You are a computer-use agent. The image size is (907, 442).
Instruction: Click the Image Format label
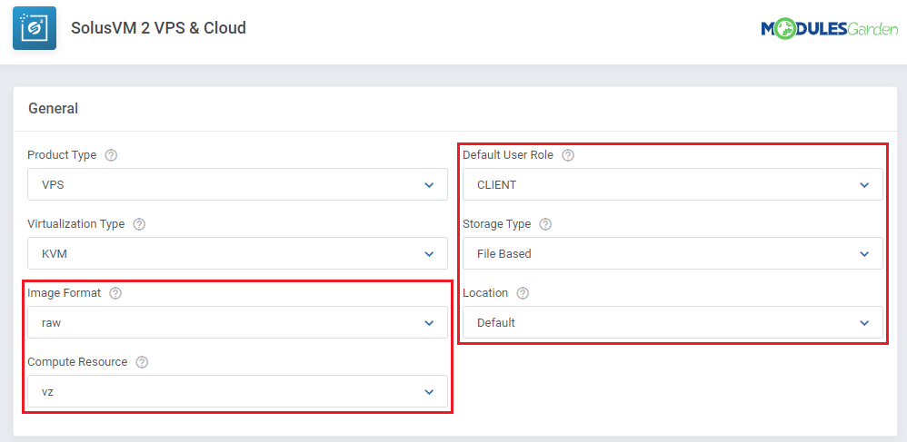[x=65, y=293]
